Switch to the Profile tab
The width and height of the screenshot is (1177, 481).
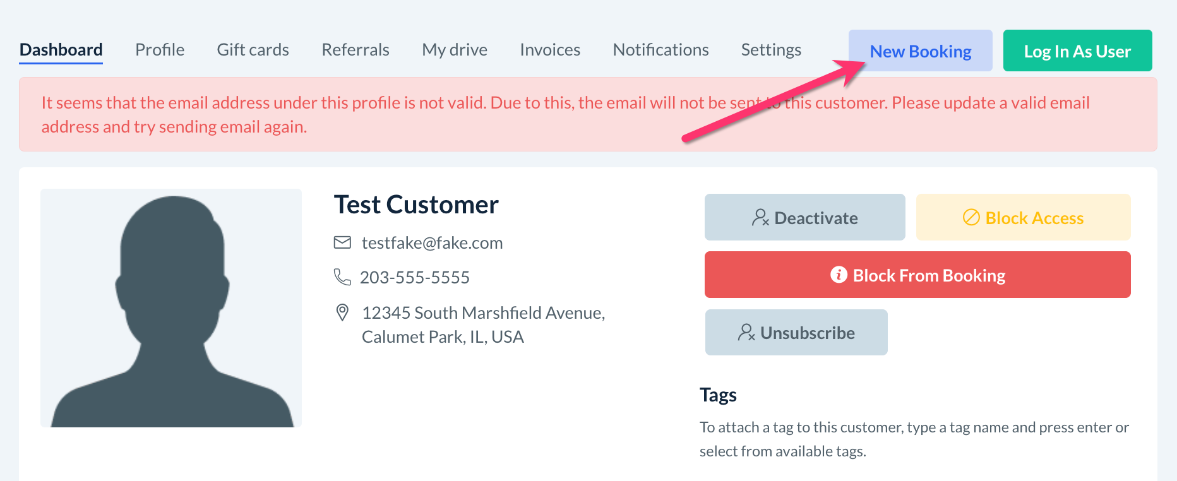click(160, 50)
